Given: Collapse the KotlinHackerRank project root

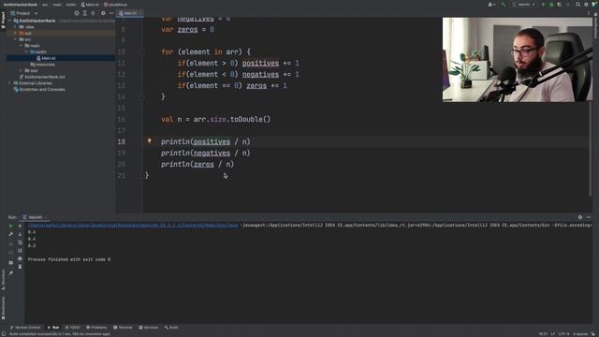Looking at the screenshot, I should (x=10, y=21).
